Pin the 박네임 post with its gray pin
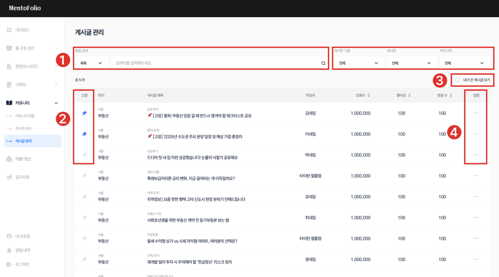 coord(84,155)
